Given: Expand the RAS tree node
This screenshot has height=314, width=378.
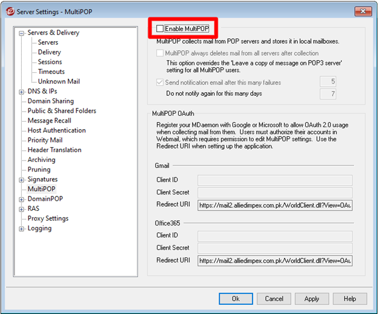Looking at the screenshot, I should point(22,209).
